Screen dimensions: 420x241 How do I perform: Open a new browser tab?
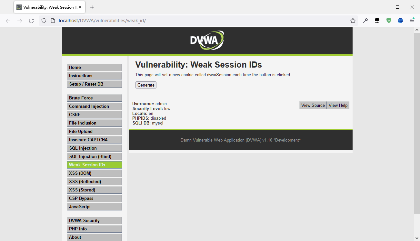(x=92, y=7)
